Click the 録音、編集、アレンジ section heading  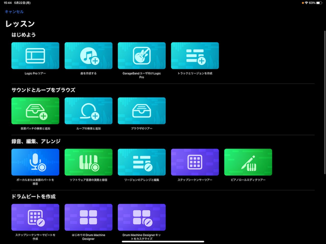pyautogui.click(x=36, y=141)
